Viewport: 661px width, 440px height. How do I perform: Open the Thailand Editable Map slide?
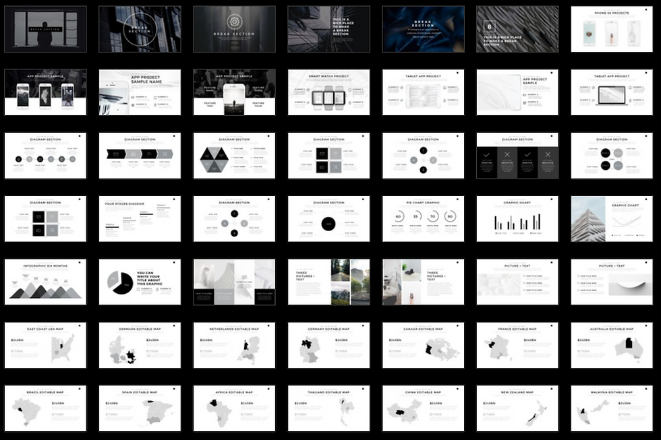329,408
